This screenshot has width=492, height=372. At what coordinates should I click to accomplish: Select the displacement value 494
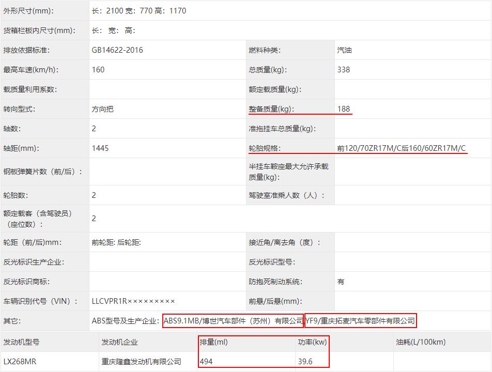[205, 362]
